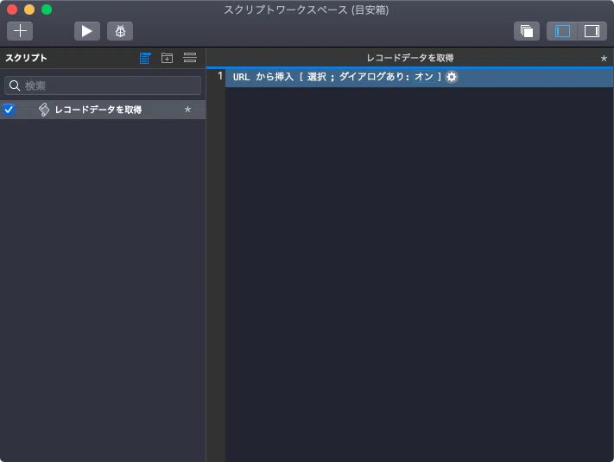Click the 選択 option in the script step
Screen dimensions: 614x462
(316, 76)
